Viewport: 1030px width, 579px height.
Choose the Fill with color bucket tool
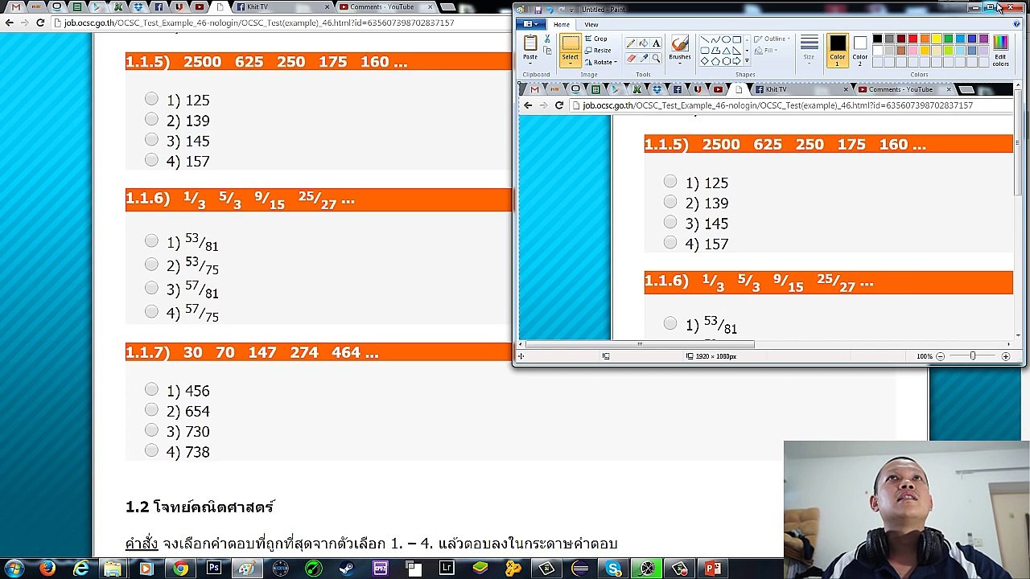(x=643, y=43)
